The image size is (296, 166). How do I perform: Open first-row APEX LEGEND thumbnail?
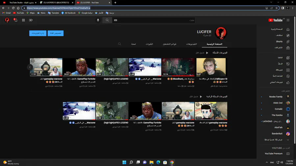pyautogui.click(x=112, y=67)
